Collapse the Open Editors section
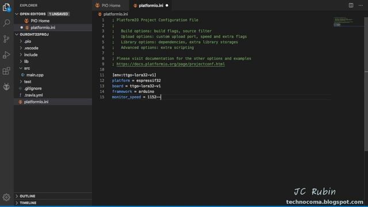The image size is (368, 207). click(17, 14)
